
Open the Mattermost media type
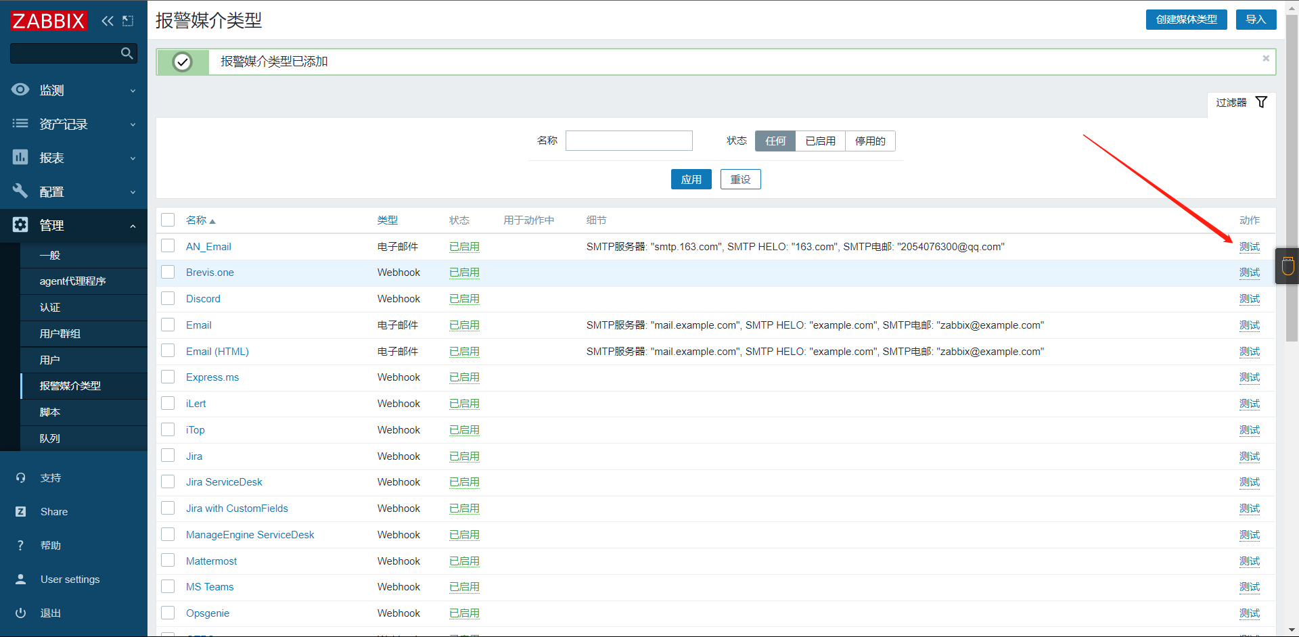pyautogui.click(x=211, y=561)
